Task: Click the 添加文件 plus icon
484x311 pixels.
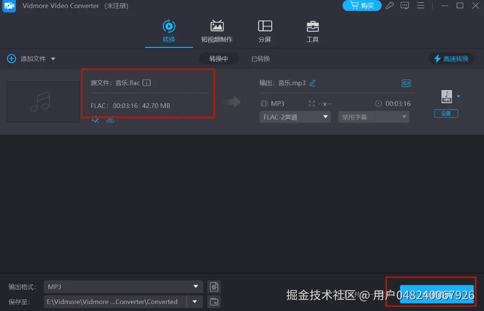Action: pos(11,59)
